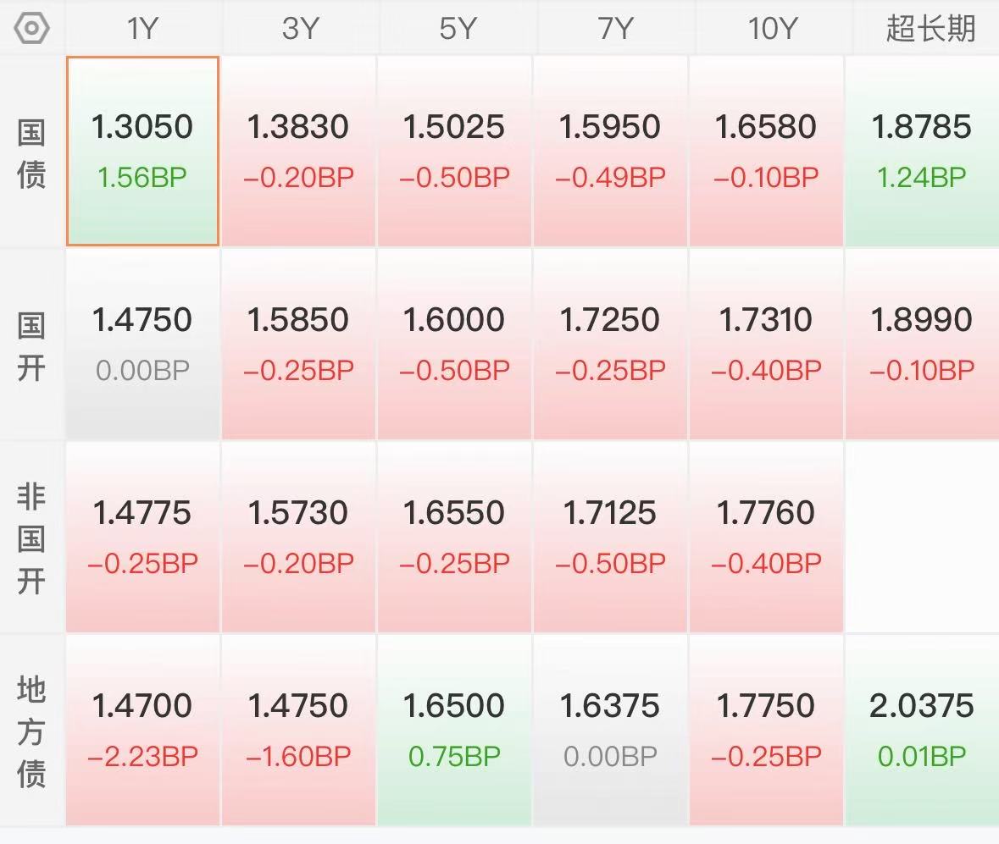Open the 地方债 row label

[x=31, y=731]
